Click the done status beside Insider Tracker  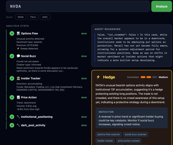coord(84,78)
